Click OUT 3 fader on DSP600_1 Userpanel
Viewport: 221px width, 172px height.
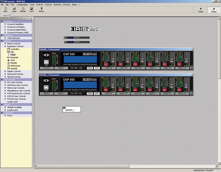click(x=142, y=60)
